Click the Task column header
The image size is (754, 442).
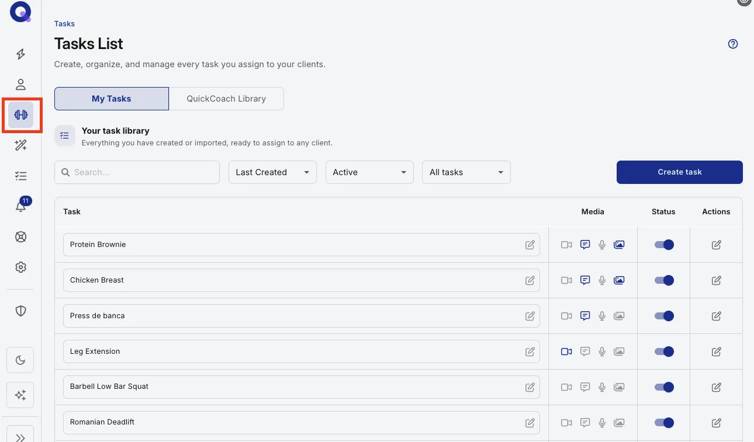click(72, 212)
